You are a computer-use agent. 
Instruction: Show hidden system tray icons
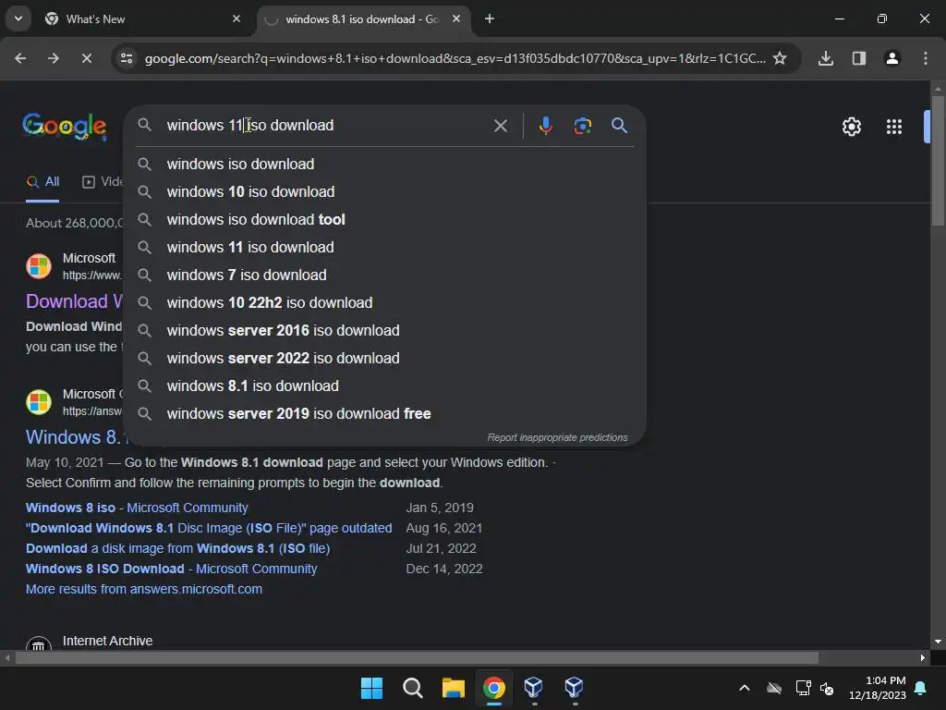click(x=745, y=688)
